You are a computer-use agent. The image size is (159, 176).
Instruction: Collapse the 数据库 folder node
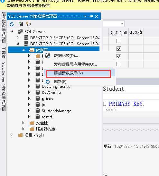coord(23,50)
